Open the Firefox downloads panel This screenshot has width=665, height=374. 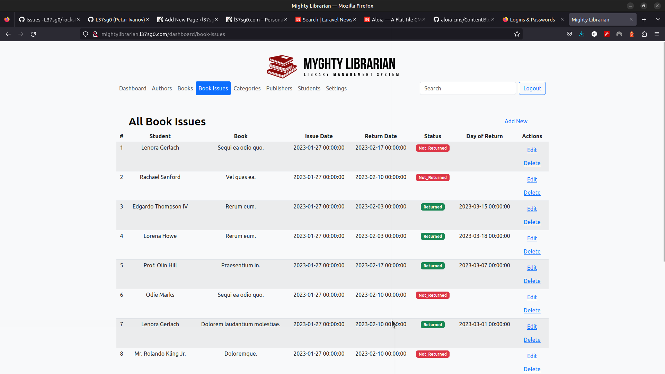(x=582, y=34)
